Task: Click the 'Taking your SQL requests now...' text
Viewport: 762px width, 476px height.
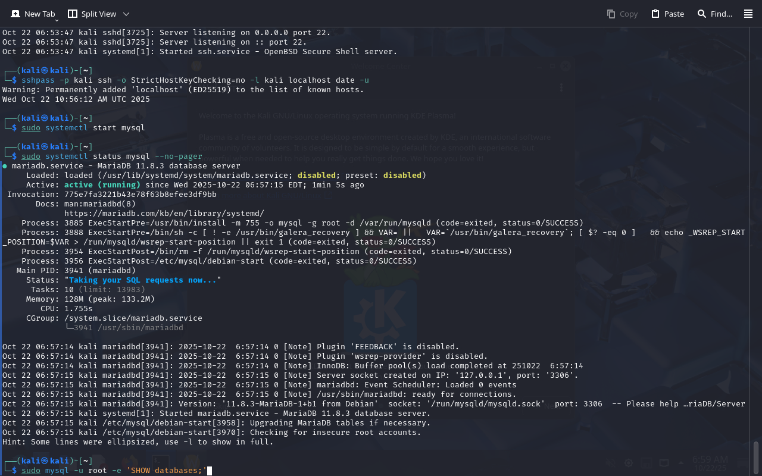Action: [x=142, y=280]
